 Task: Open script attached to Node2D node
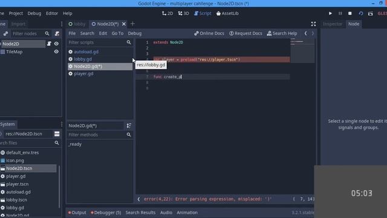pyautogui.click(x=49, y=44)
